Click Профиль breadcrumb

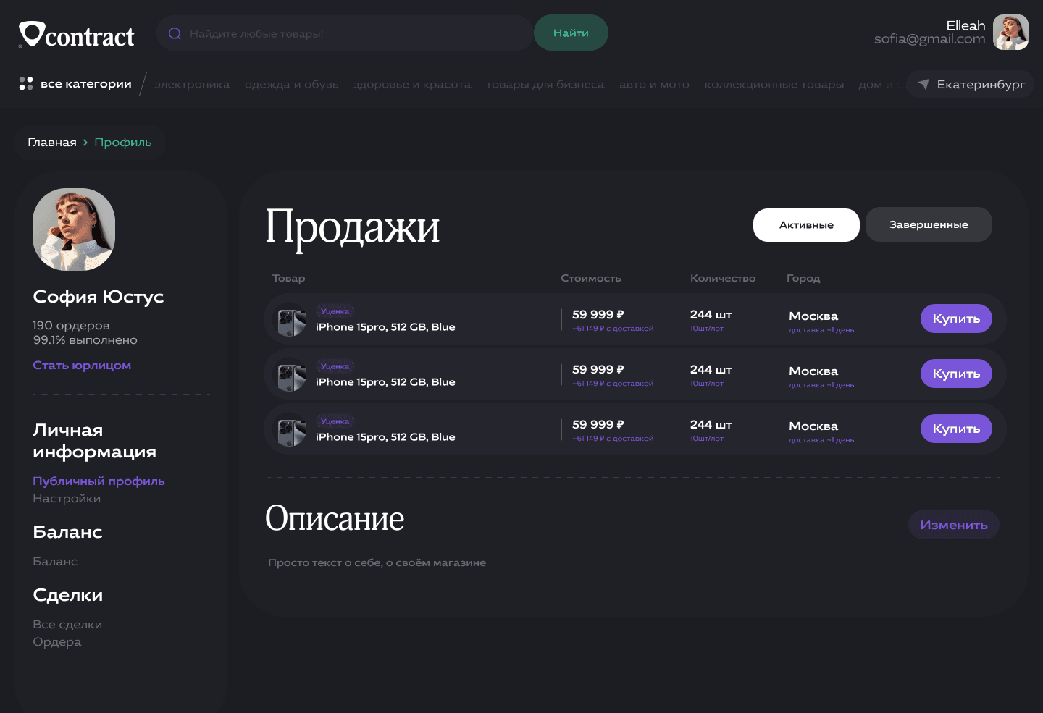point(123,143)
